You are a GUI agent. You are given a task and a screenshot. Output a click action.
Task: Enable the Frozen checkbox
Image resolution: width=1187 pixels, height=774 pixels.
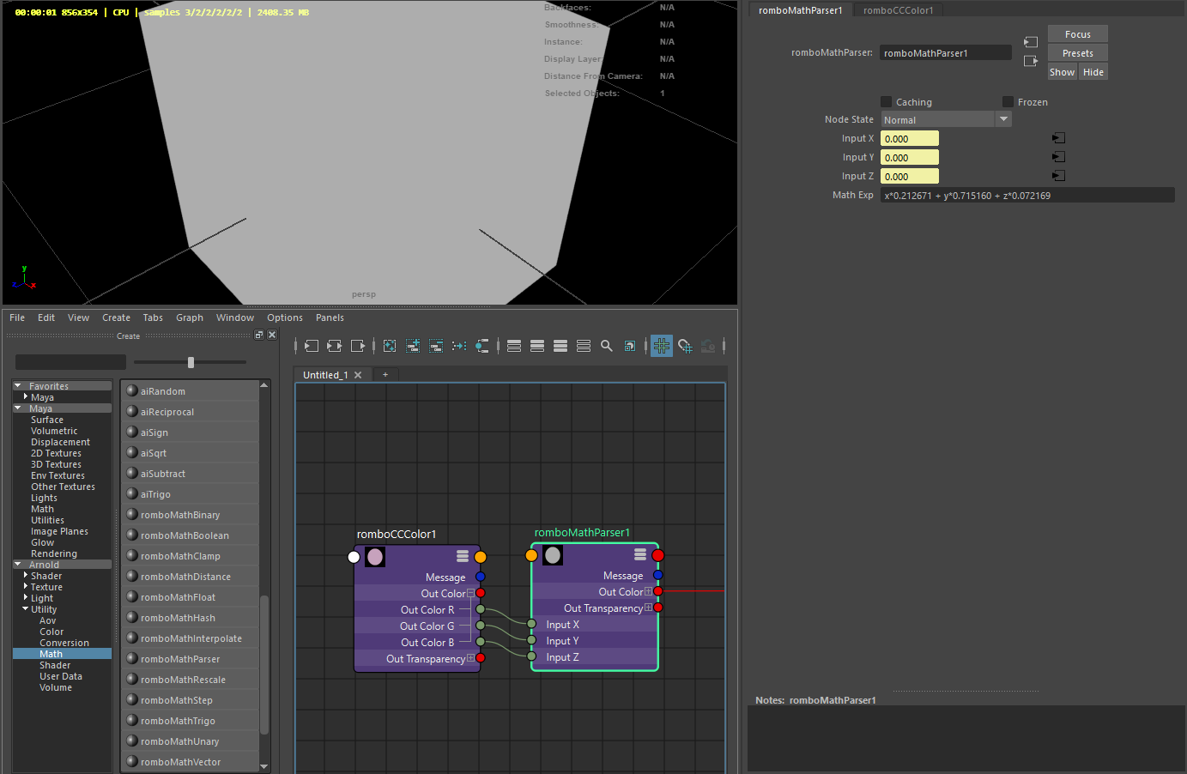[x=1008, y=102]
